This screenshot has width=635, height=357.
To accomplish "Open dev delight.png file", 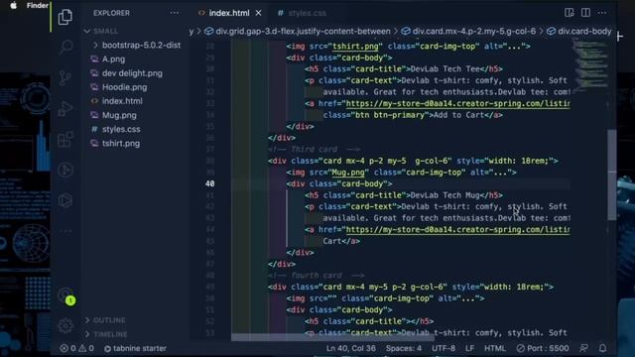I will pyautogui.click(x=132, y=73).
